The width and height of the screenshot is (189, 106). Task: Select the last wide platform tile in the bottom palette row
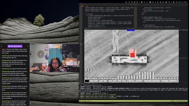[173, 81]
